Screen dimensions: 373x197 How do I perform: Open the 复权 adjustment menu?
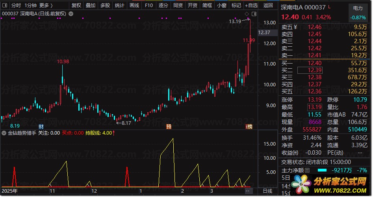click(76, 5)
